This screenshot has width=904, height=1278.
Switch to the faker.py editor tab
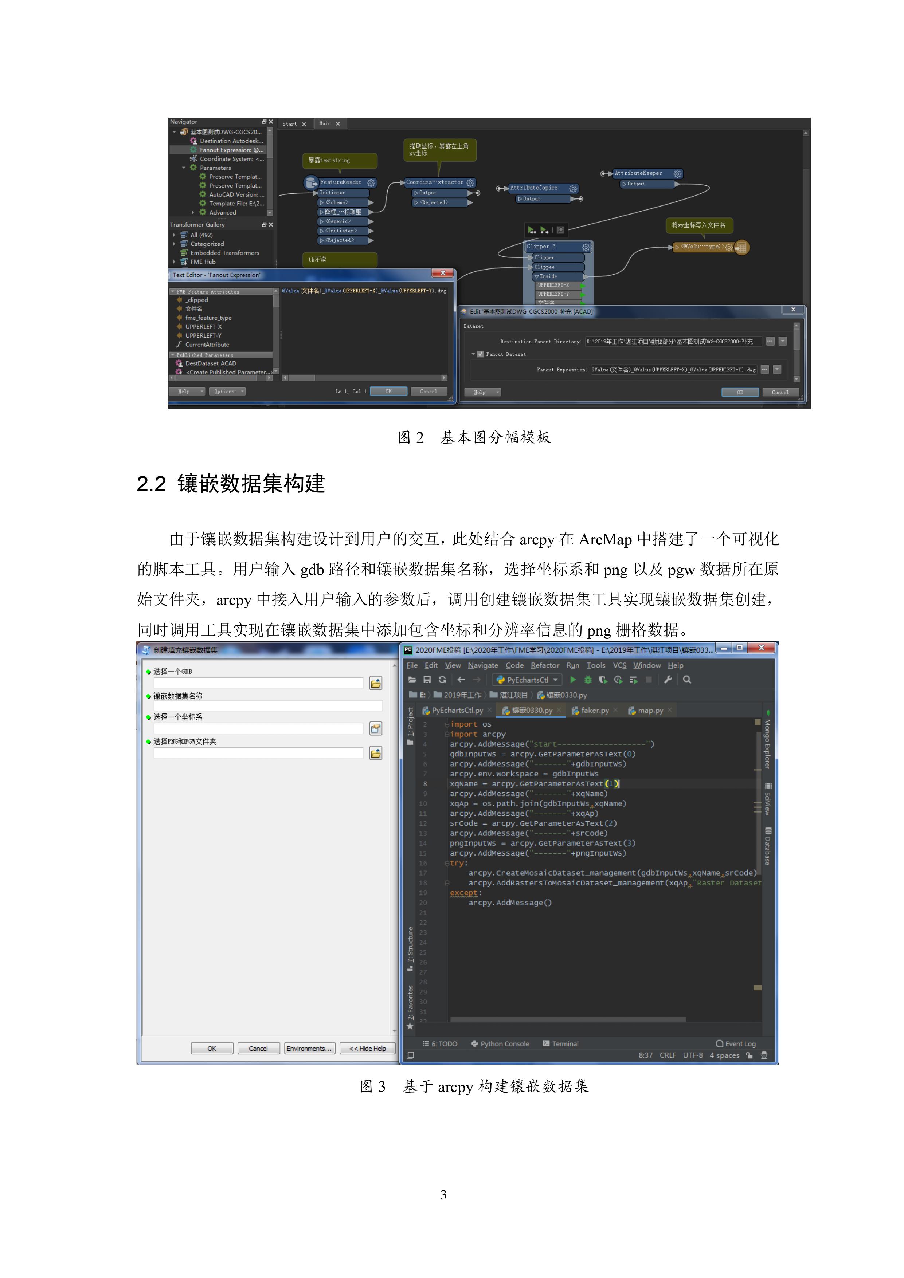(594, 710)
